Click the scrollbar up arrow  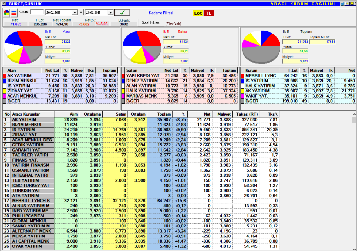[354, 114]
